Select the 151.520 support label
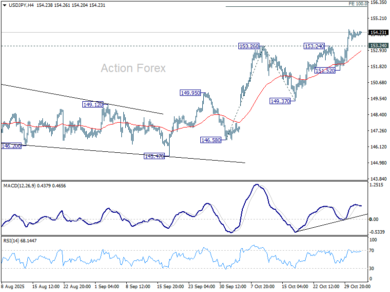390x292 pixels. [x=324, y=70]
